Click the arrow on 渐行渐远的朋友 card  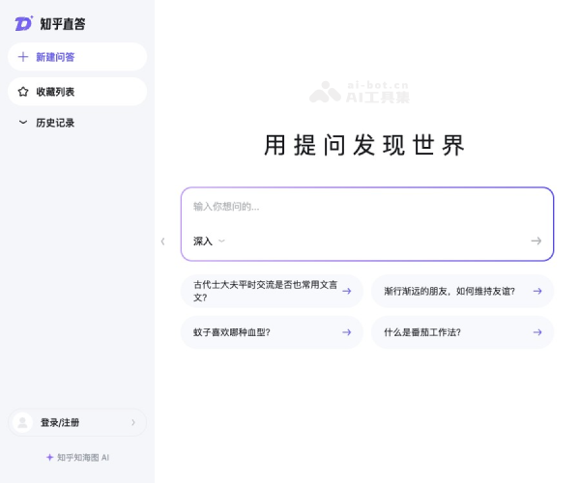tap(537, 291)
